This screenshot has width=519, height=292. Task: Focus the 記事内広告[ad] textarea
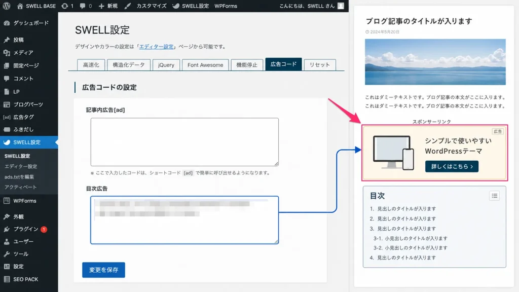(184, 142)
